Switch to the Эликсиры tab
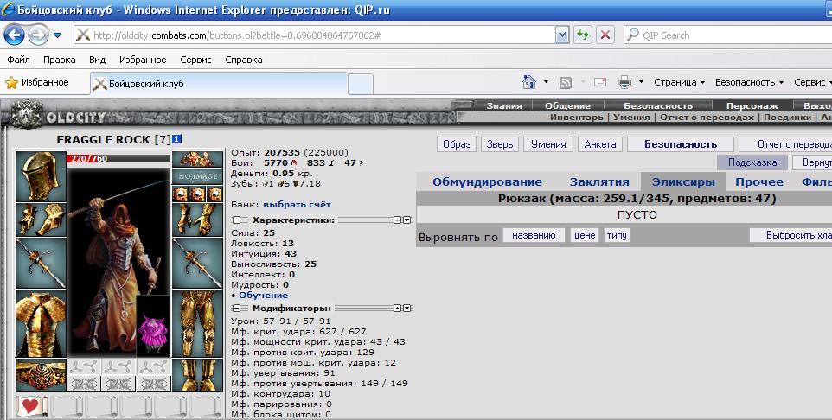832x420 pixels. (683, 181)
